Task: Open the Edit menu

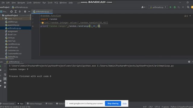Action: point(8,3)
